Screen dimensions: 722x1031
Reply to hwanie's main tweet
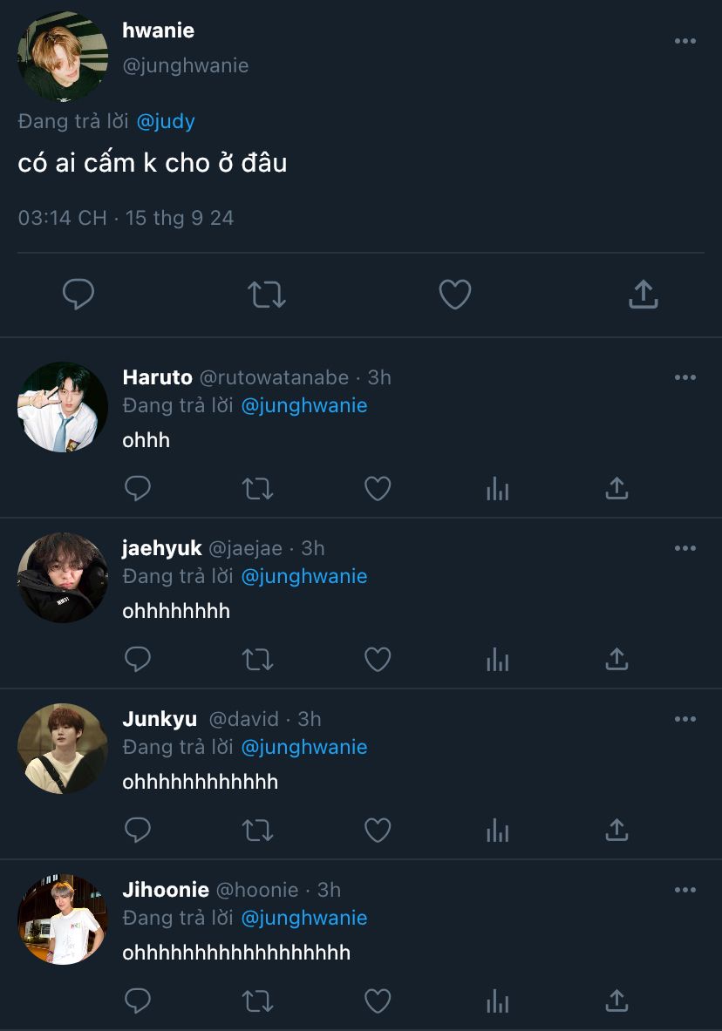click(78, 295)
